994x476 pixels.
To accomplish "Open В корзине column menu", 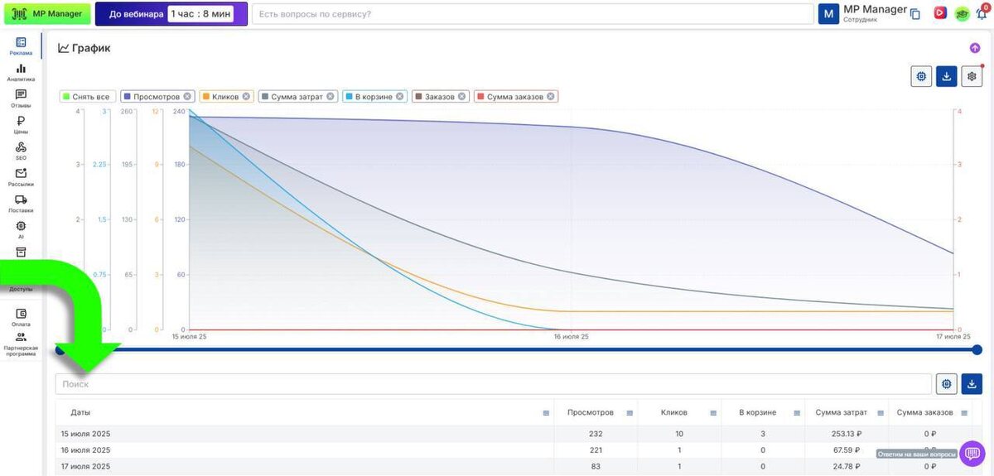I will pos(796,413).
